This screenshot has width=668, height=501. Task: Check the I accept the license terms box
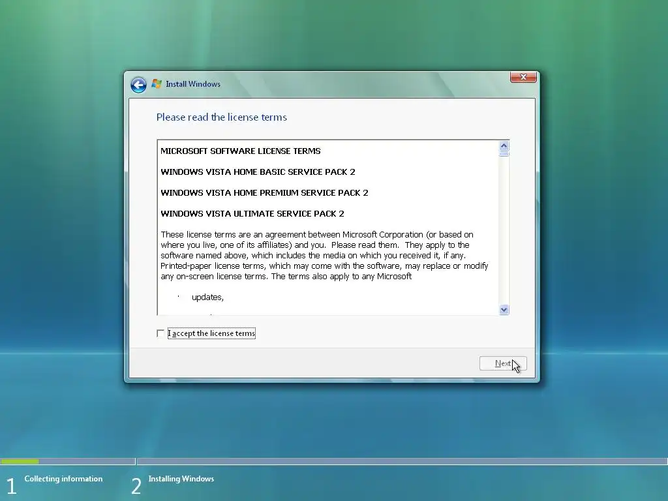coord(160,333)
